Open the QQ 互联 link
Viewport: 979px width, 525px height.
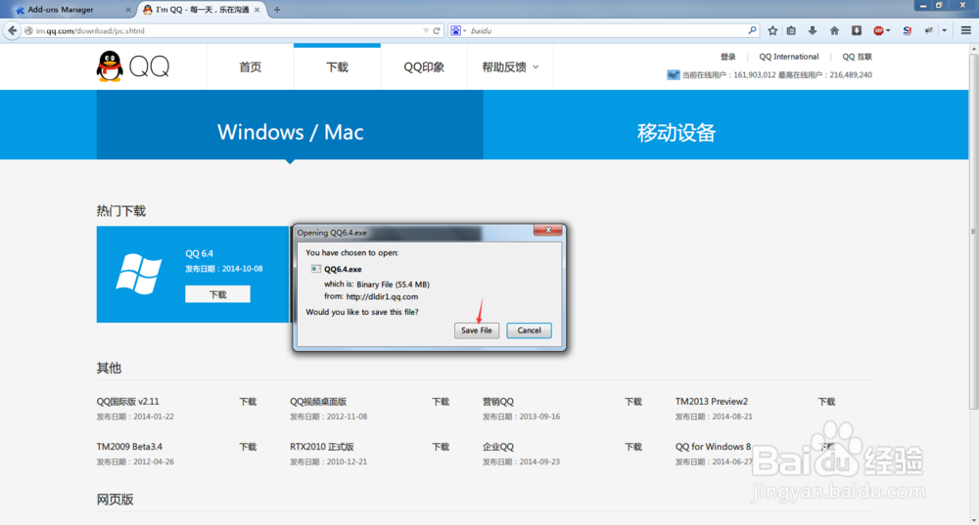coord(857,57)
